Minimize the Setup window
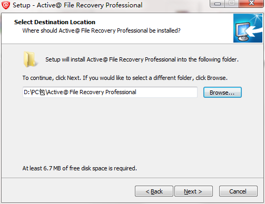This screenshot has width=265, height=204. (218, 4)
